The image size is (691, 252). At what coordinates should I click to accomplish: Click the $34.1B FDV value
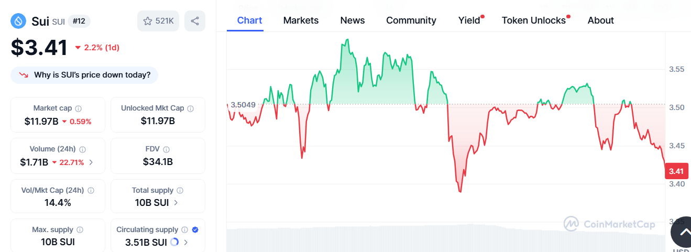tap(158, 162)
